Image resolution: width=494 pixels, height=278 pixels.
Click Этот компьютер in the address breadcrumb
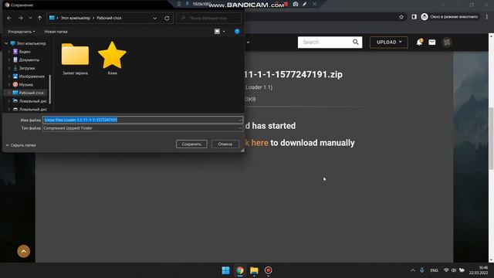(76, 18)
